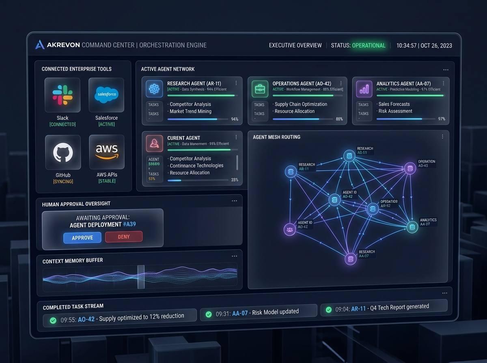Open the GitHub integration icon
The width and height of the screenshot is (487, 363).
[x=62, y=152]
